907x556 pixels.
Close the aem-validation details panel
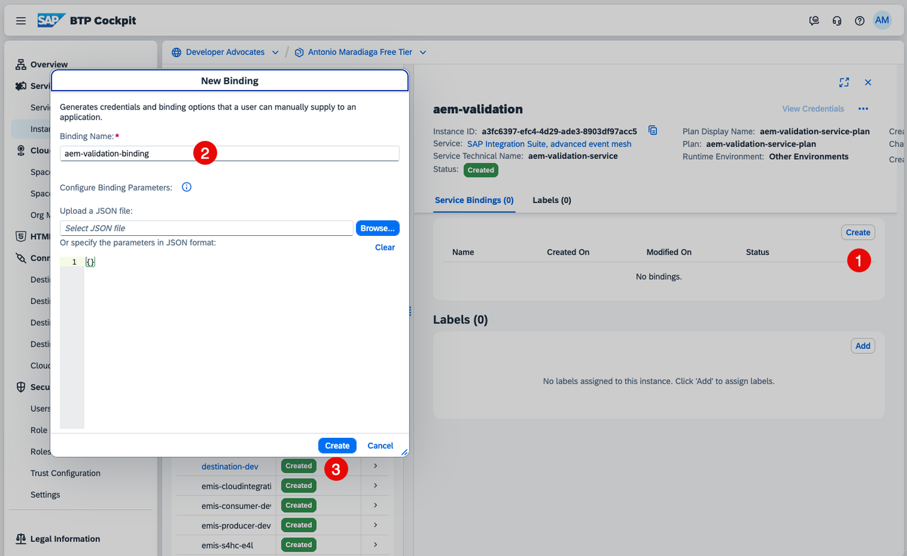pyautogui.click(x=868, y=82)
